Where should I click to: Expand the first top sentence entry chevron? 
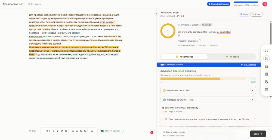coord(255,119)
